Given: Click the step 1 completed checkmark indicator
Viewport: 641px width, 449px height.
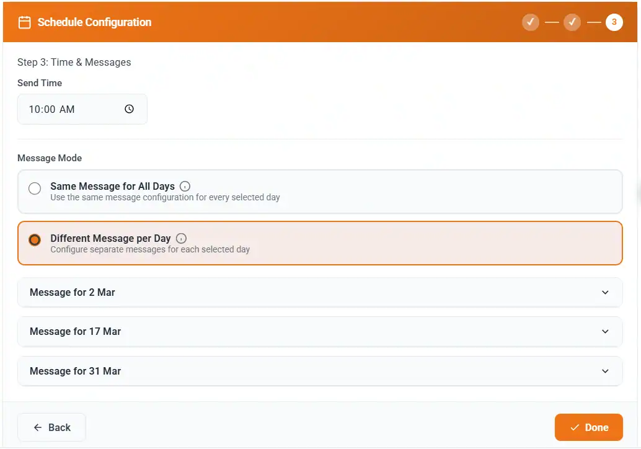Looking at the screenshot, I should point(531,22).
